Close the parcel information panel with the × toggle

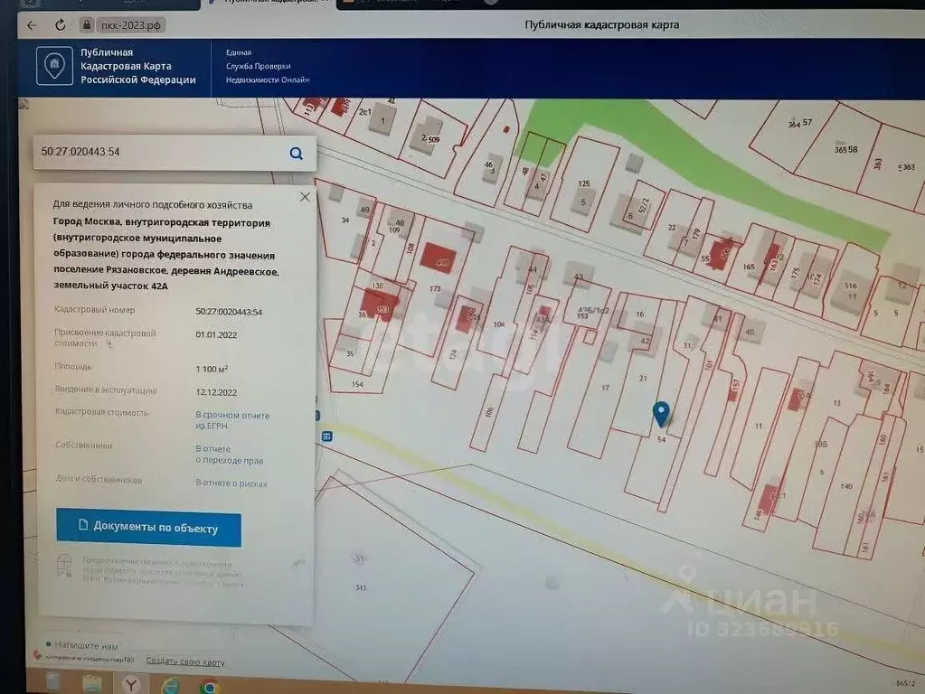coord(305,196)
